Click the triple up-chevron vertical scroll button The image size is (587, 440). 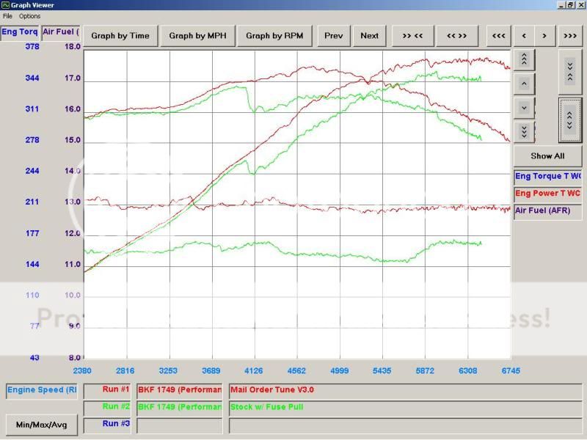click(x=523, y=60)
